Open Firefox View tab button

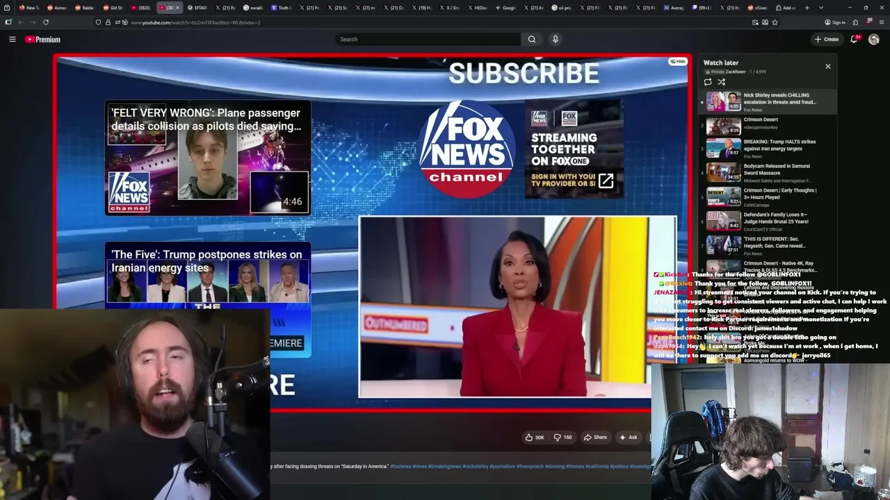tap(8, 8)
